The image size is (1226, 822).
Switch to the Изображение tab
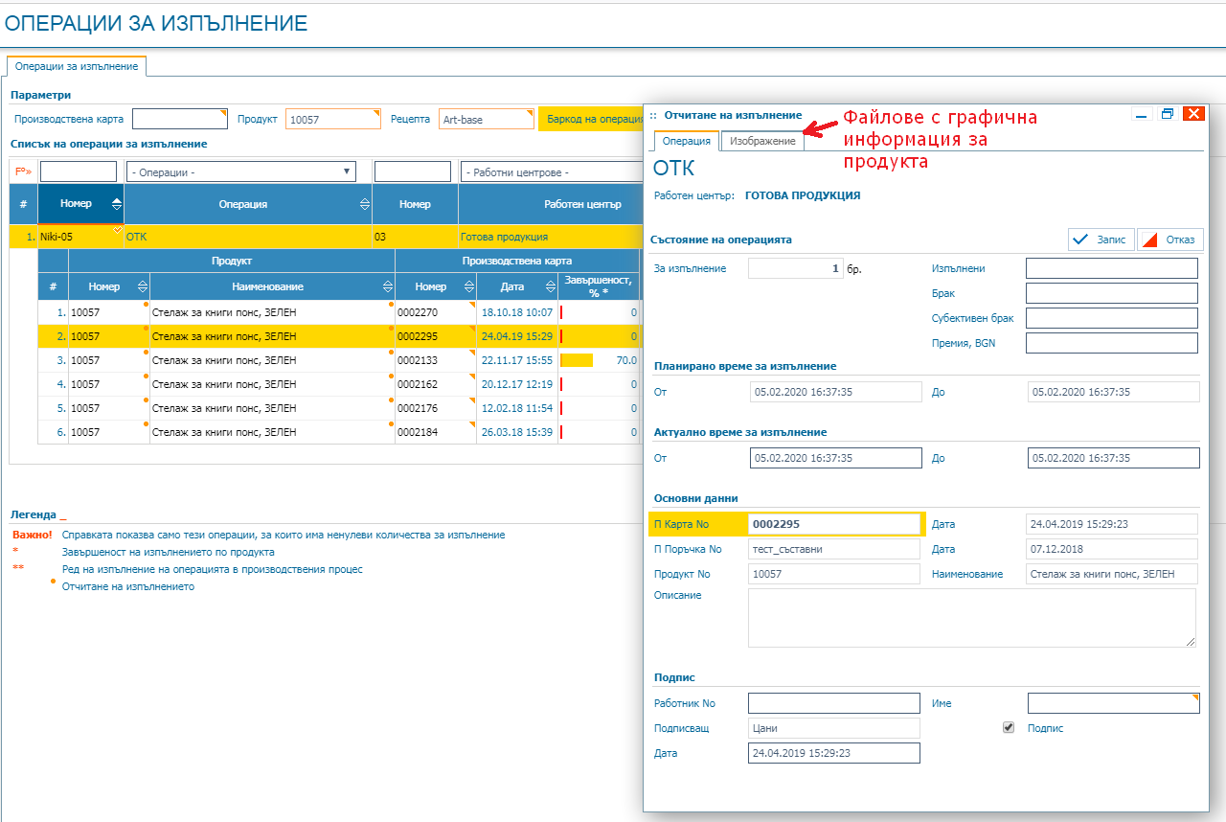(x=762, y=141)
